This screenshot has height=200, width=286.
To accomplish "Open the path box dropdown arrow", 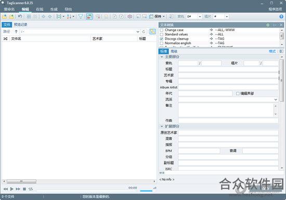I will 138,32.
